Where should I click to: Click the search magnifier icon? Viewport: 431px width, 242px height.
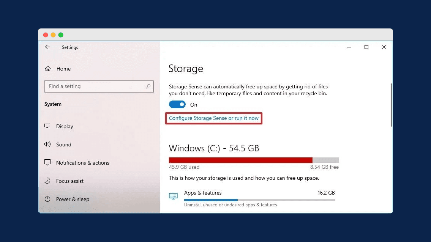pyautogui.click(x=148, y=86)
